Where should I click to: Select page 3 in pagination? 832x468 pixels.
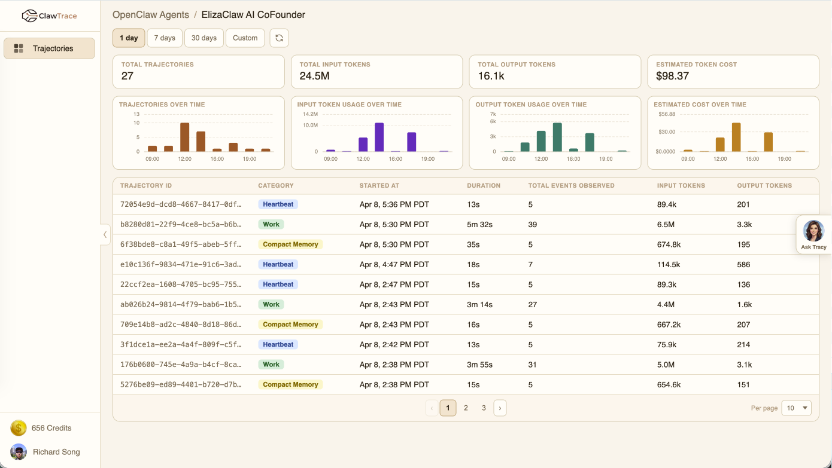click(484, 408)
